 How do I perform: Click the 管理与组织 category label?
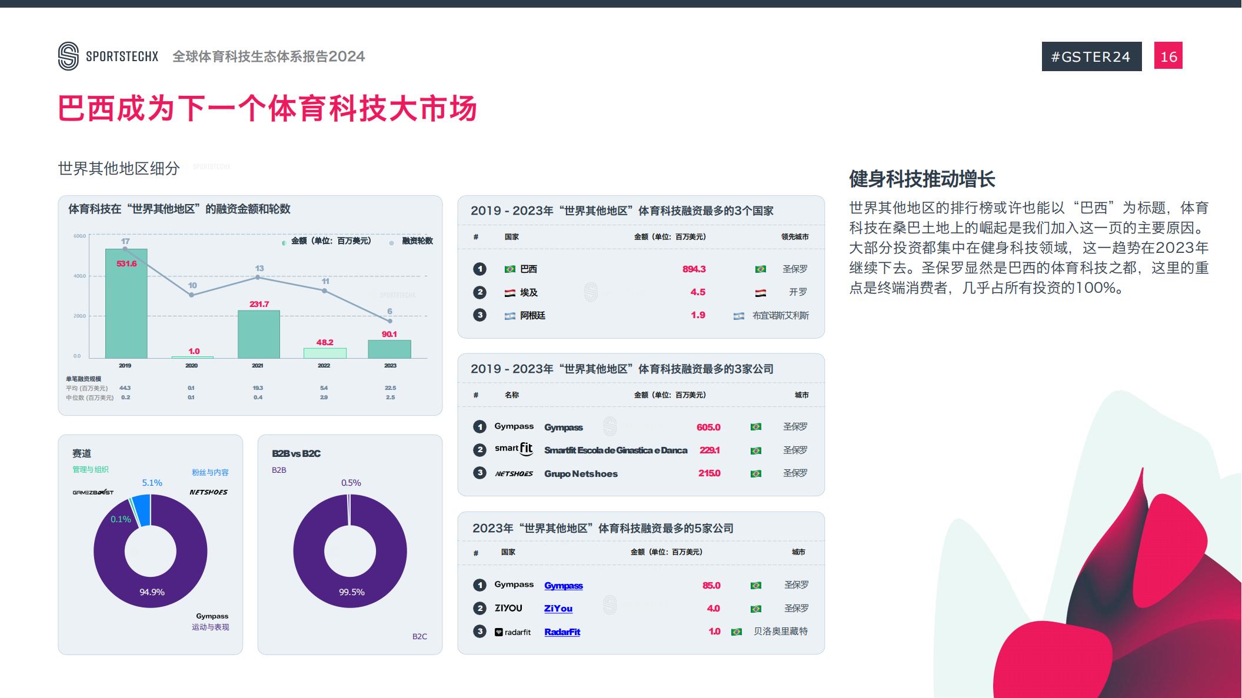click(91, 469)
